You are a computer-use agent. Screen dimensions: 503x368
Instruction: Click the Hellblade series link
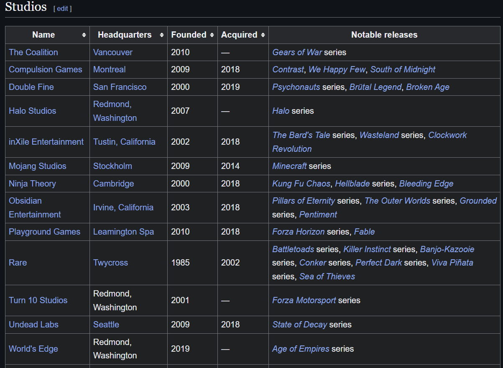(352, 184)
